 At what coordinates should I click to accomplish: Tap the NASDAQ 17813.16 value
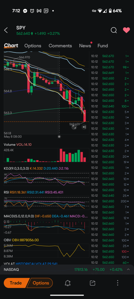pos(81,270)
